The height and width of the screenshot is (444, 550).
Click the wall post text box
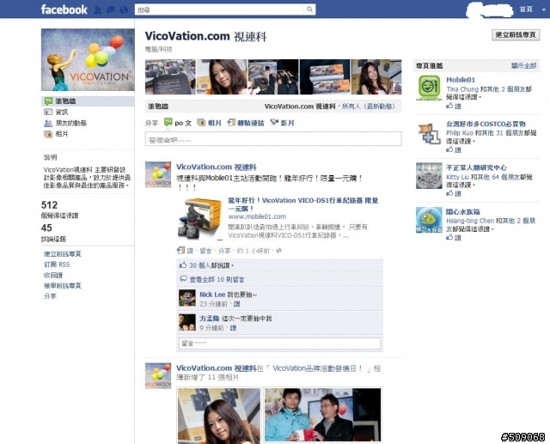click(273, 139)
